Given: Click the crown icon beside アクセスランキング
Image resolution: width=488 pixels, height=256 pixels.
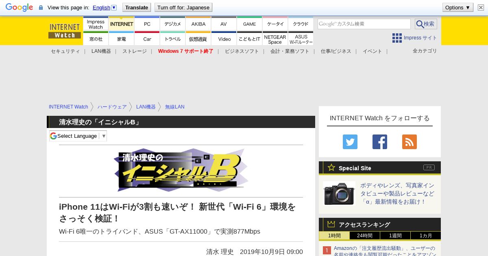Looking at the screenshot, I should 331,224.
